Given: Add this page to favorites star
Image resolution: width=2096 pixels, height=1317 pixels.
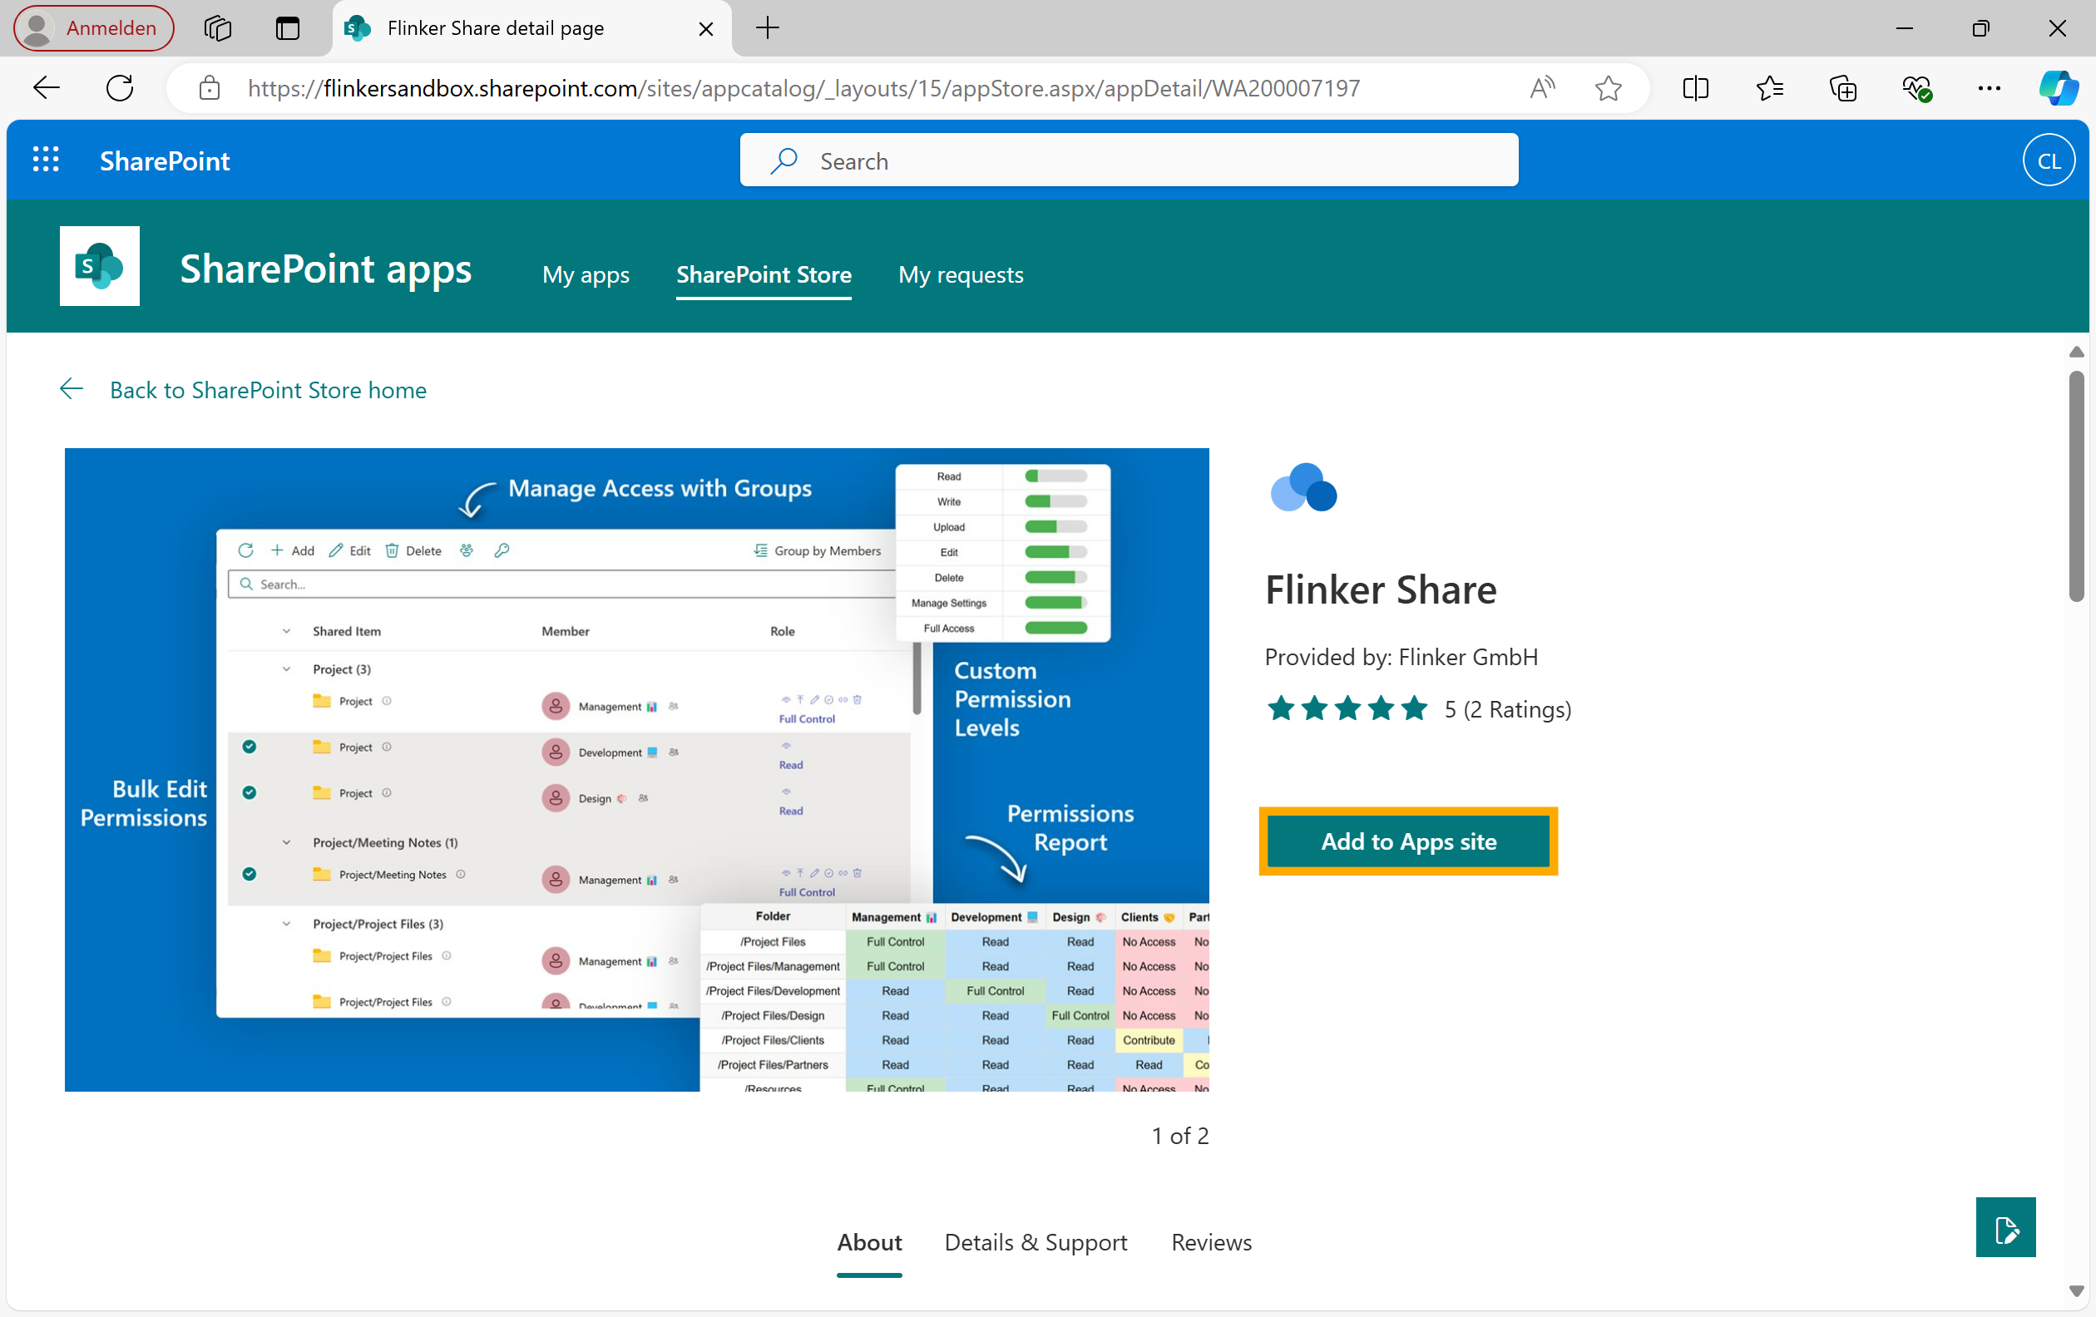Looking at the screenshot, I should click(1608, 88).
